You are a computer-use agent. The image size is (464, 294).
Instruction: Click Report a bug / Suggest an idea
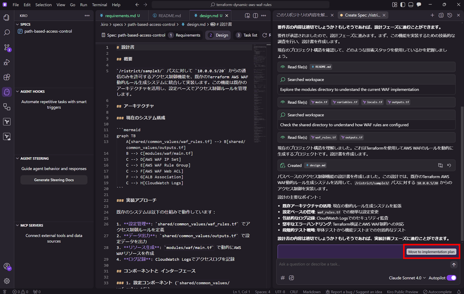(x=354, y=292)
